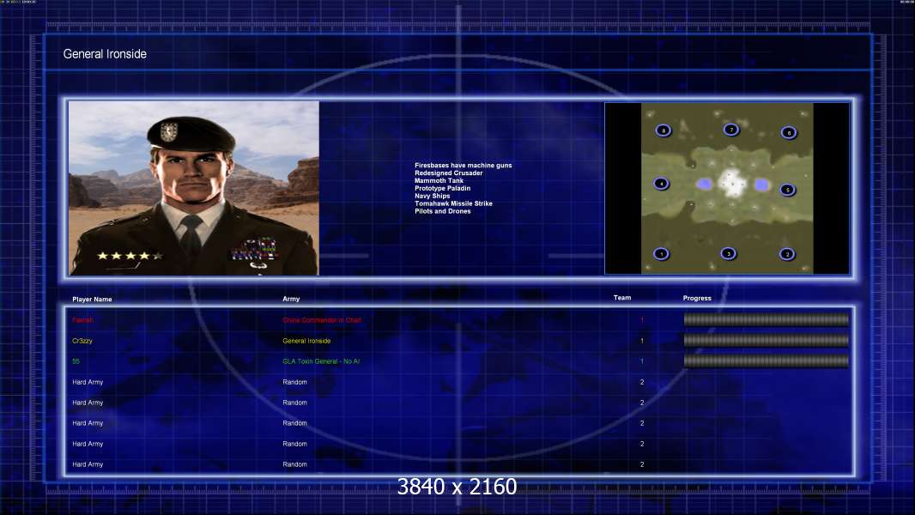This screenshot has width=915, height=515.
Task: Click player name "55"
Action: click(76, 361)
